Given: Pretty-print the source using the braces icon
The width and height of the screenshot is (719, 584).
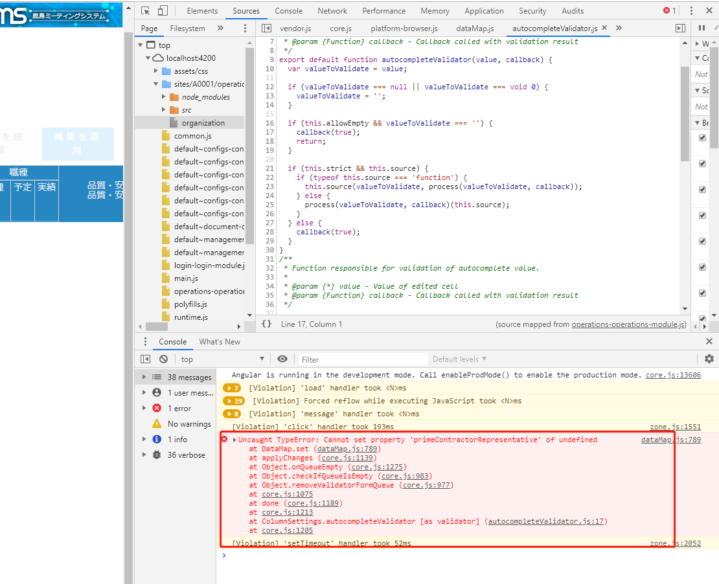Looking at the screenshot, I should (267, 324).
